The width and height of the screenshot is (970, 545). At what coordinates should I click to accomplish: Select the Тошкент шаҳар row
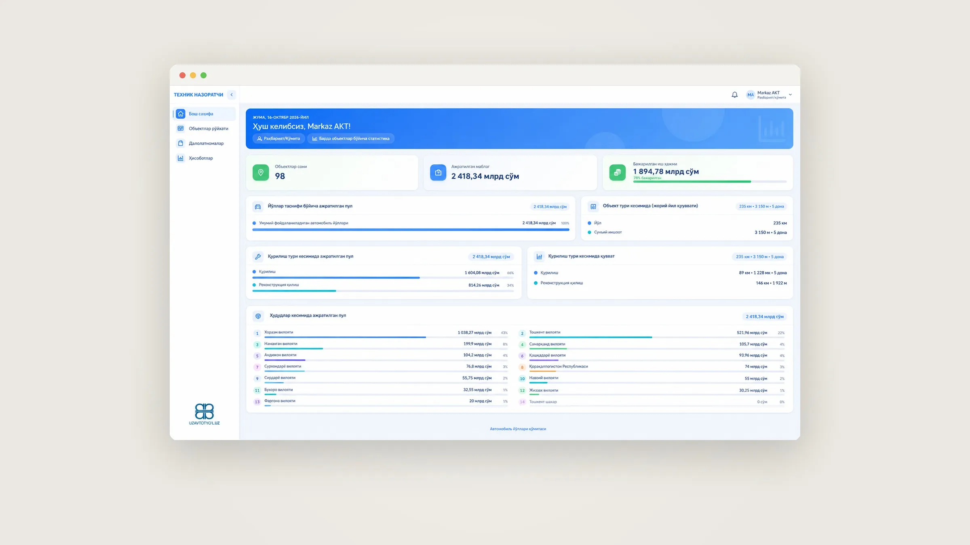[x=652, y=402]
